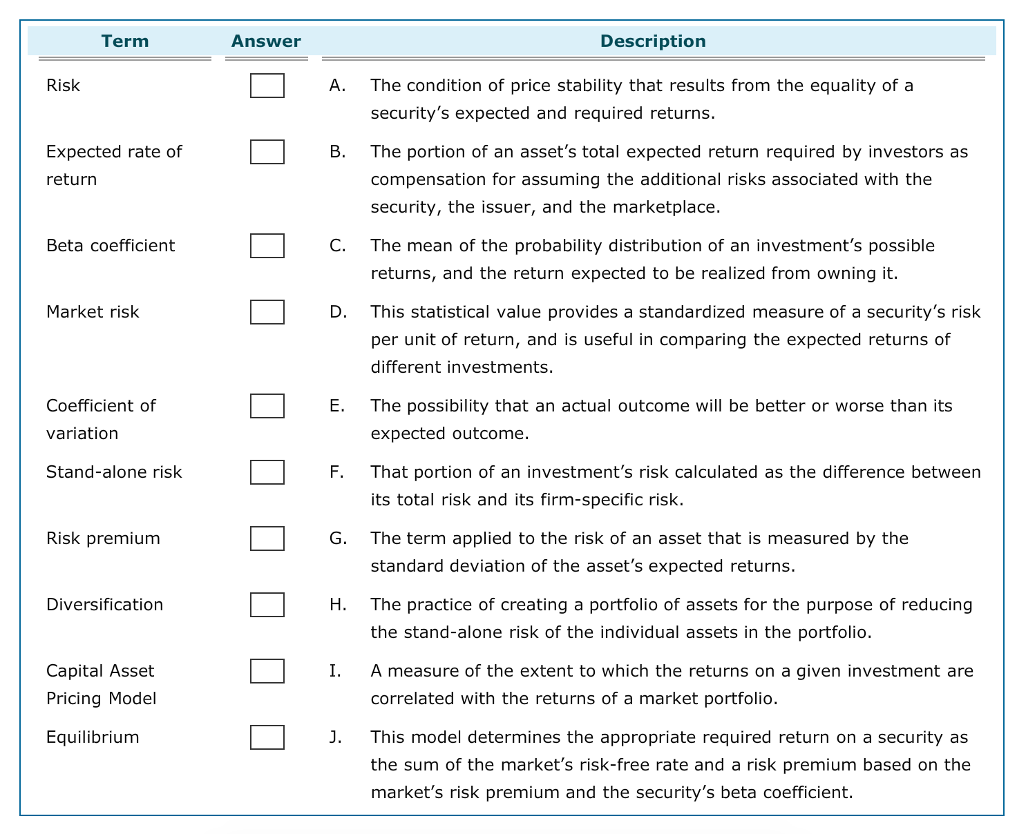Image resolution: width=1017 pixels, height=834 pixels.
Task: Select the Stand-alone risk answer box
Action: 267,472
